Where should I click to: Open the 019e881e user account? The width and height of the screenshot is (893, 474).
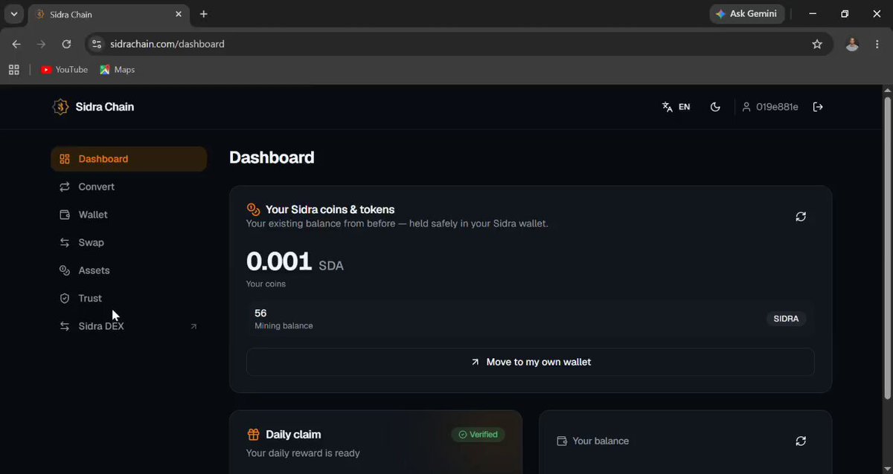tap(770, 107)
